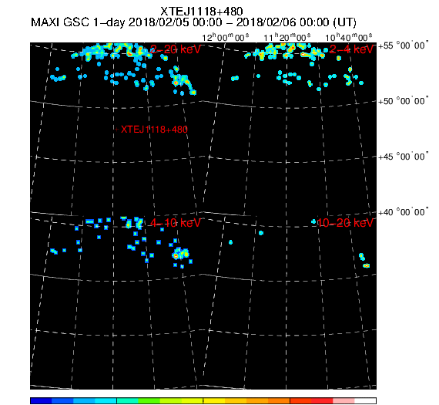Click the XTEJ1118+480 source label
Viewport: 439px width, 405px height.
point(154,130)
